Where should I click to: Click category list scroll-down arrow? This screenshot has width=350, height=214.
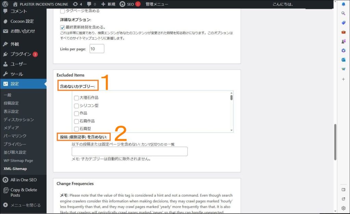231,130
